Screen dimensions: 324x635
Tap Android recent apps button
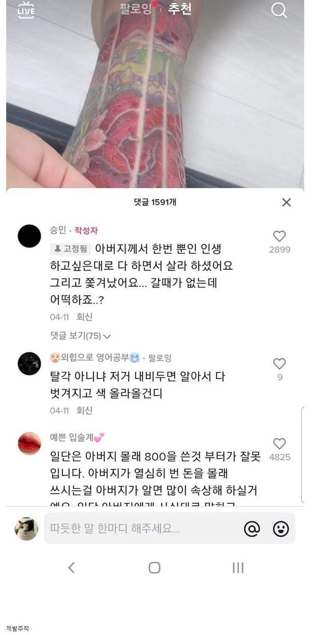238,568
